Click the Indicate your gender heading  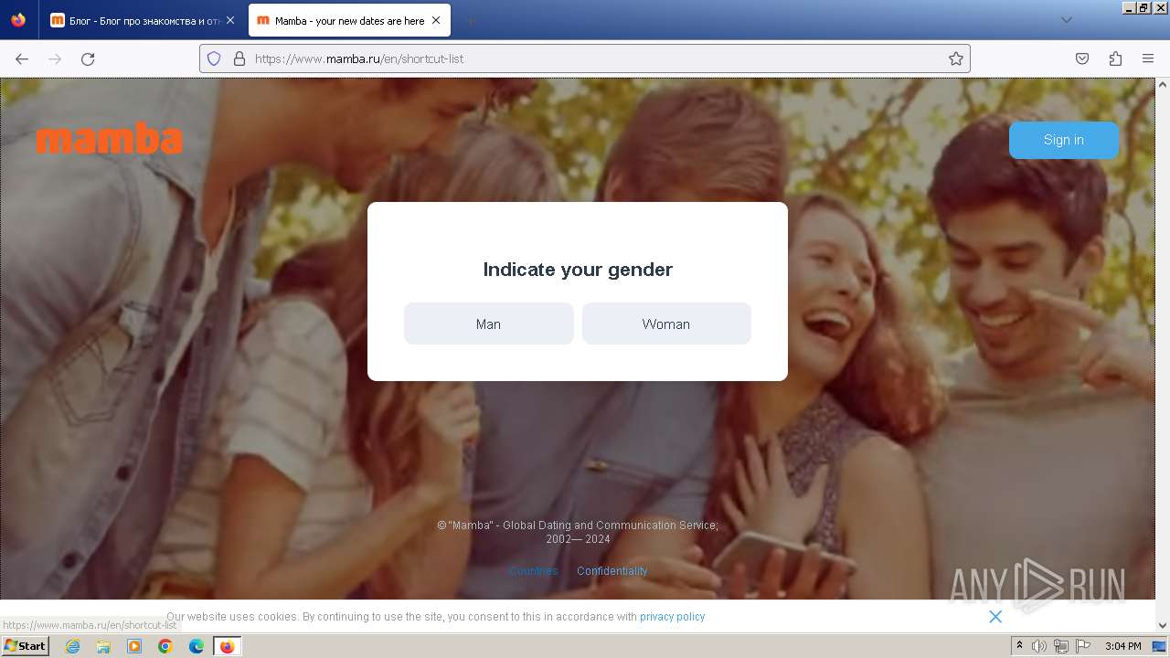578,270
